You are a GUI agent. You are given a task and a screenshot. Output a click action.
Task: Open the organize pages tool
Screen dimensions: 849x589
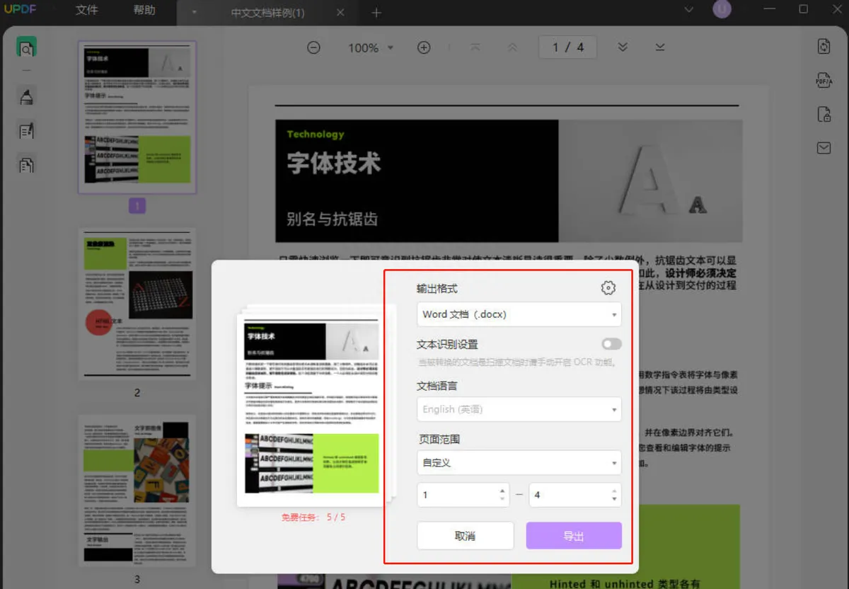click(26, 165)
